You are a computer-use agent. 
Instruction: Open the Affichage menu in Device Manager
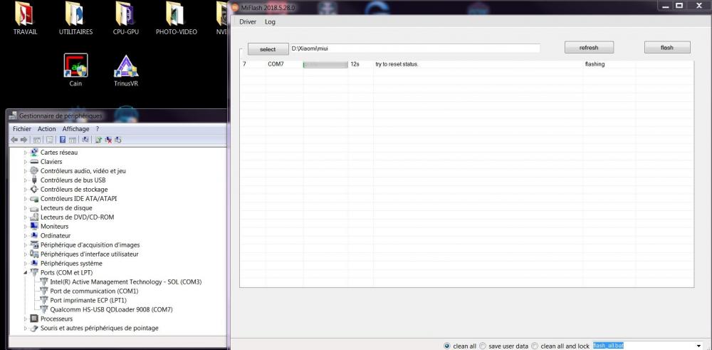pyautogui.click(x=75, y=129)
